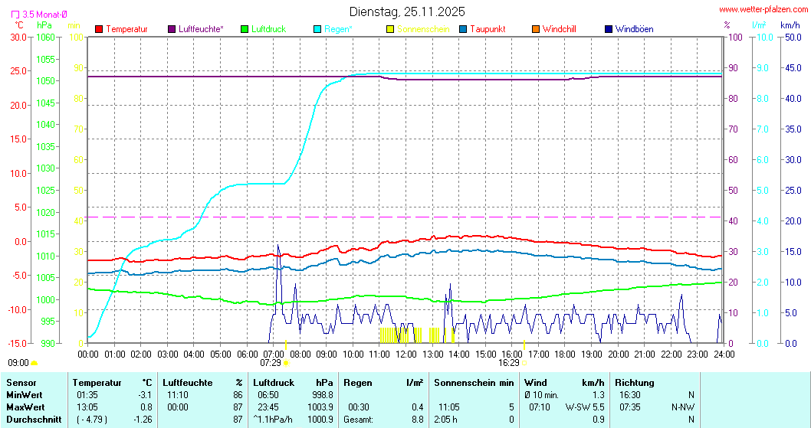This screenshot has width=811, height=428.
Task: Click the cyan Regen legend square
Action: [x=317, y=29]
